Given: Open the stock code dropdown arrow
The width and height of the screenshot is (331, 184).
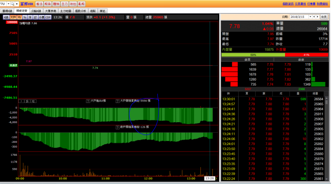Looking at the screenshot, I should [8, 4].
